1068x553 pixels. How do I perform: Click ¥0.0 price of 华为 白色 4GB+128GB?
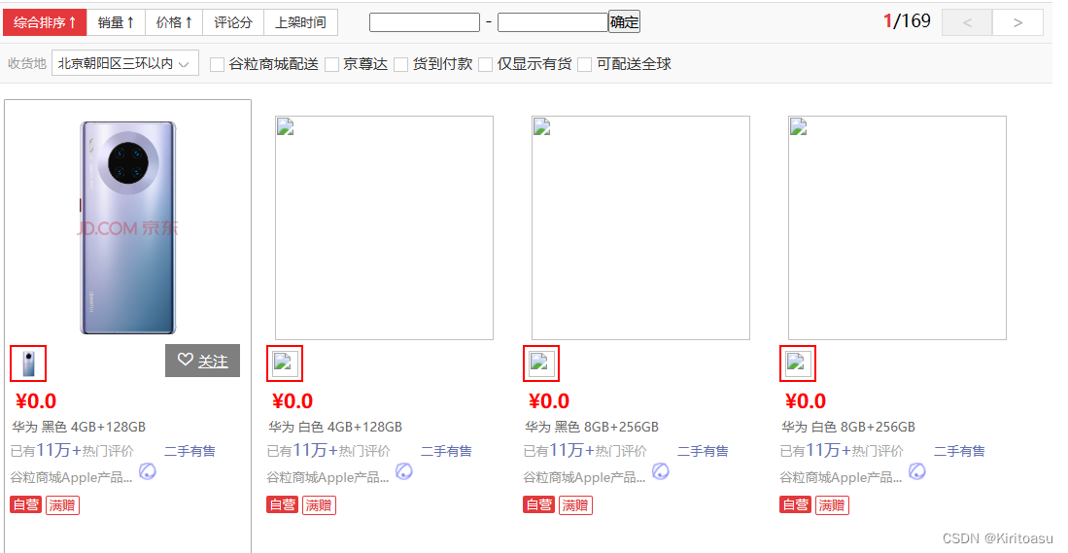point(293,401)
